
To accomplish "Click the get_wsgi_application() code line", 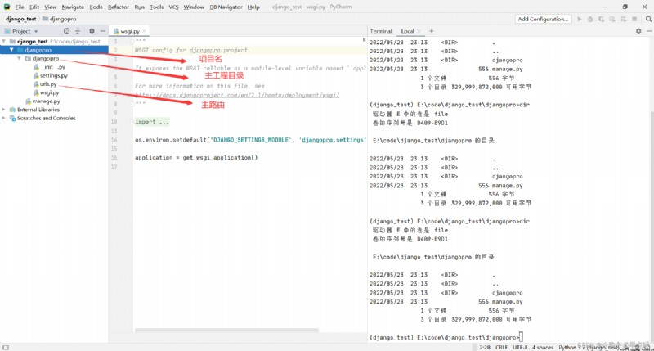I will (x=196, y=158).
